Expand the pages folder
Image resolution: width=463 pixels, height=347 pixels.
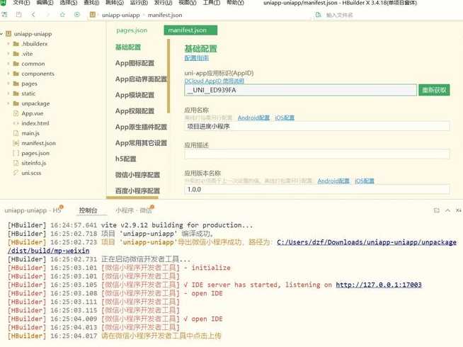8,84
